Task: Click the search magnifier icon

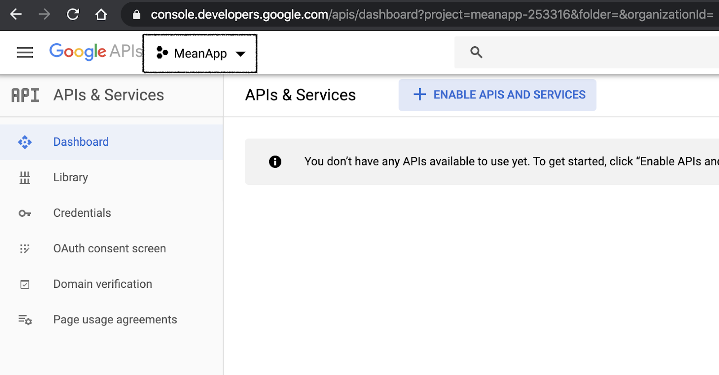Action: click(476, 53)
